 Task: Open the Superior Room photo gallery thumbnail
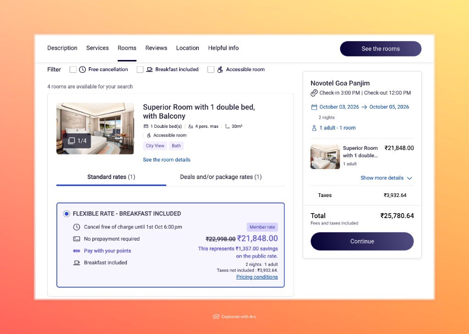tap(95, 128)
